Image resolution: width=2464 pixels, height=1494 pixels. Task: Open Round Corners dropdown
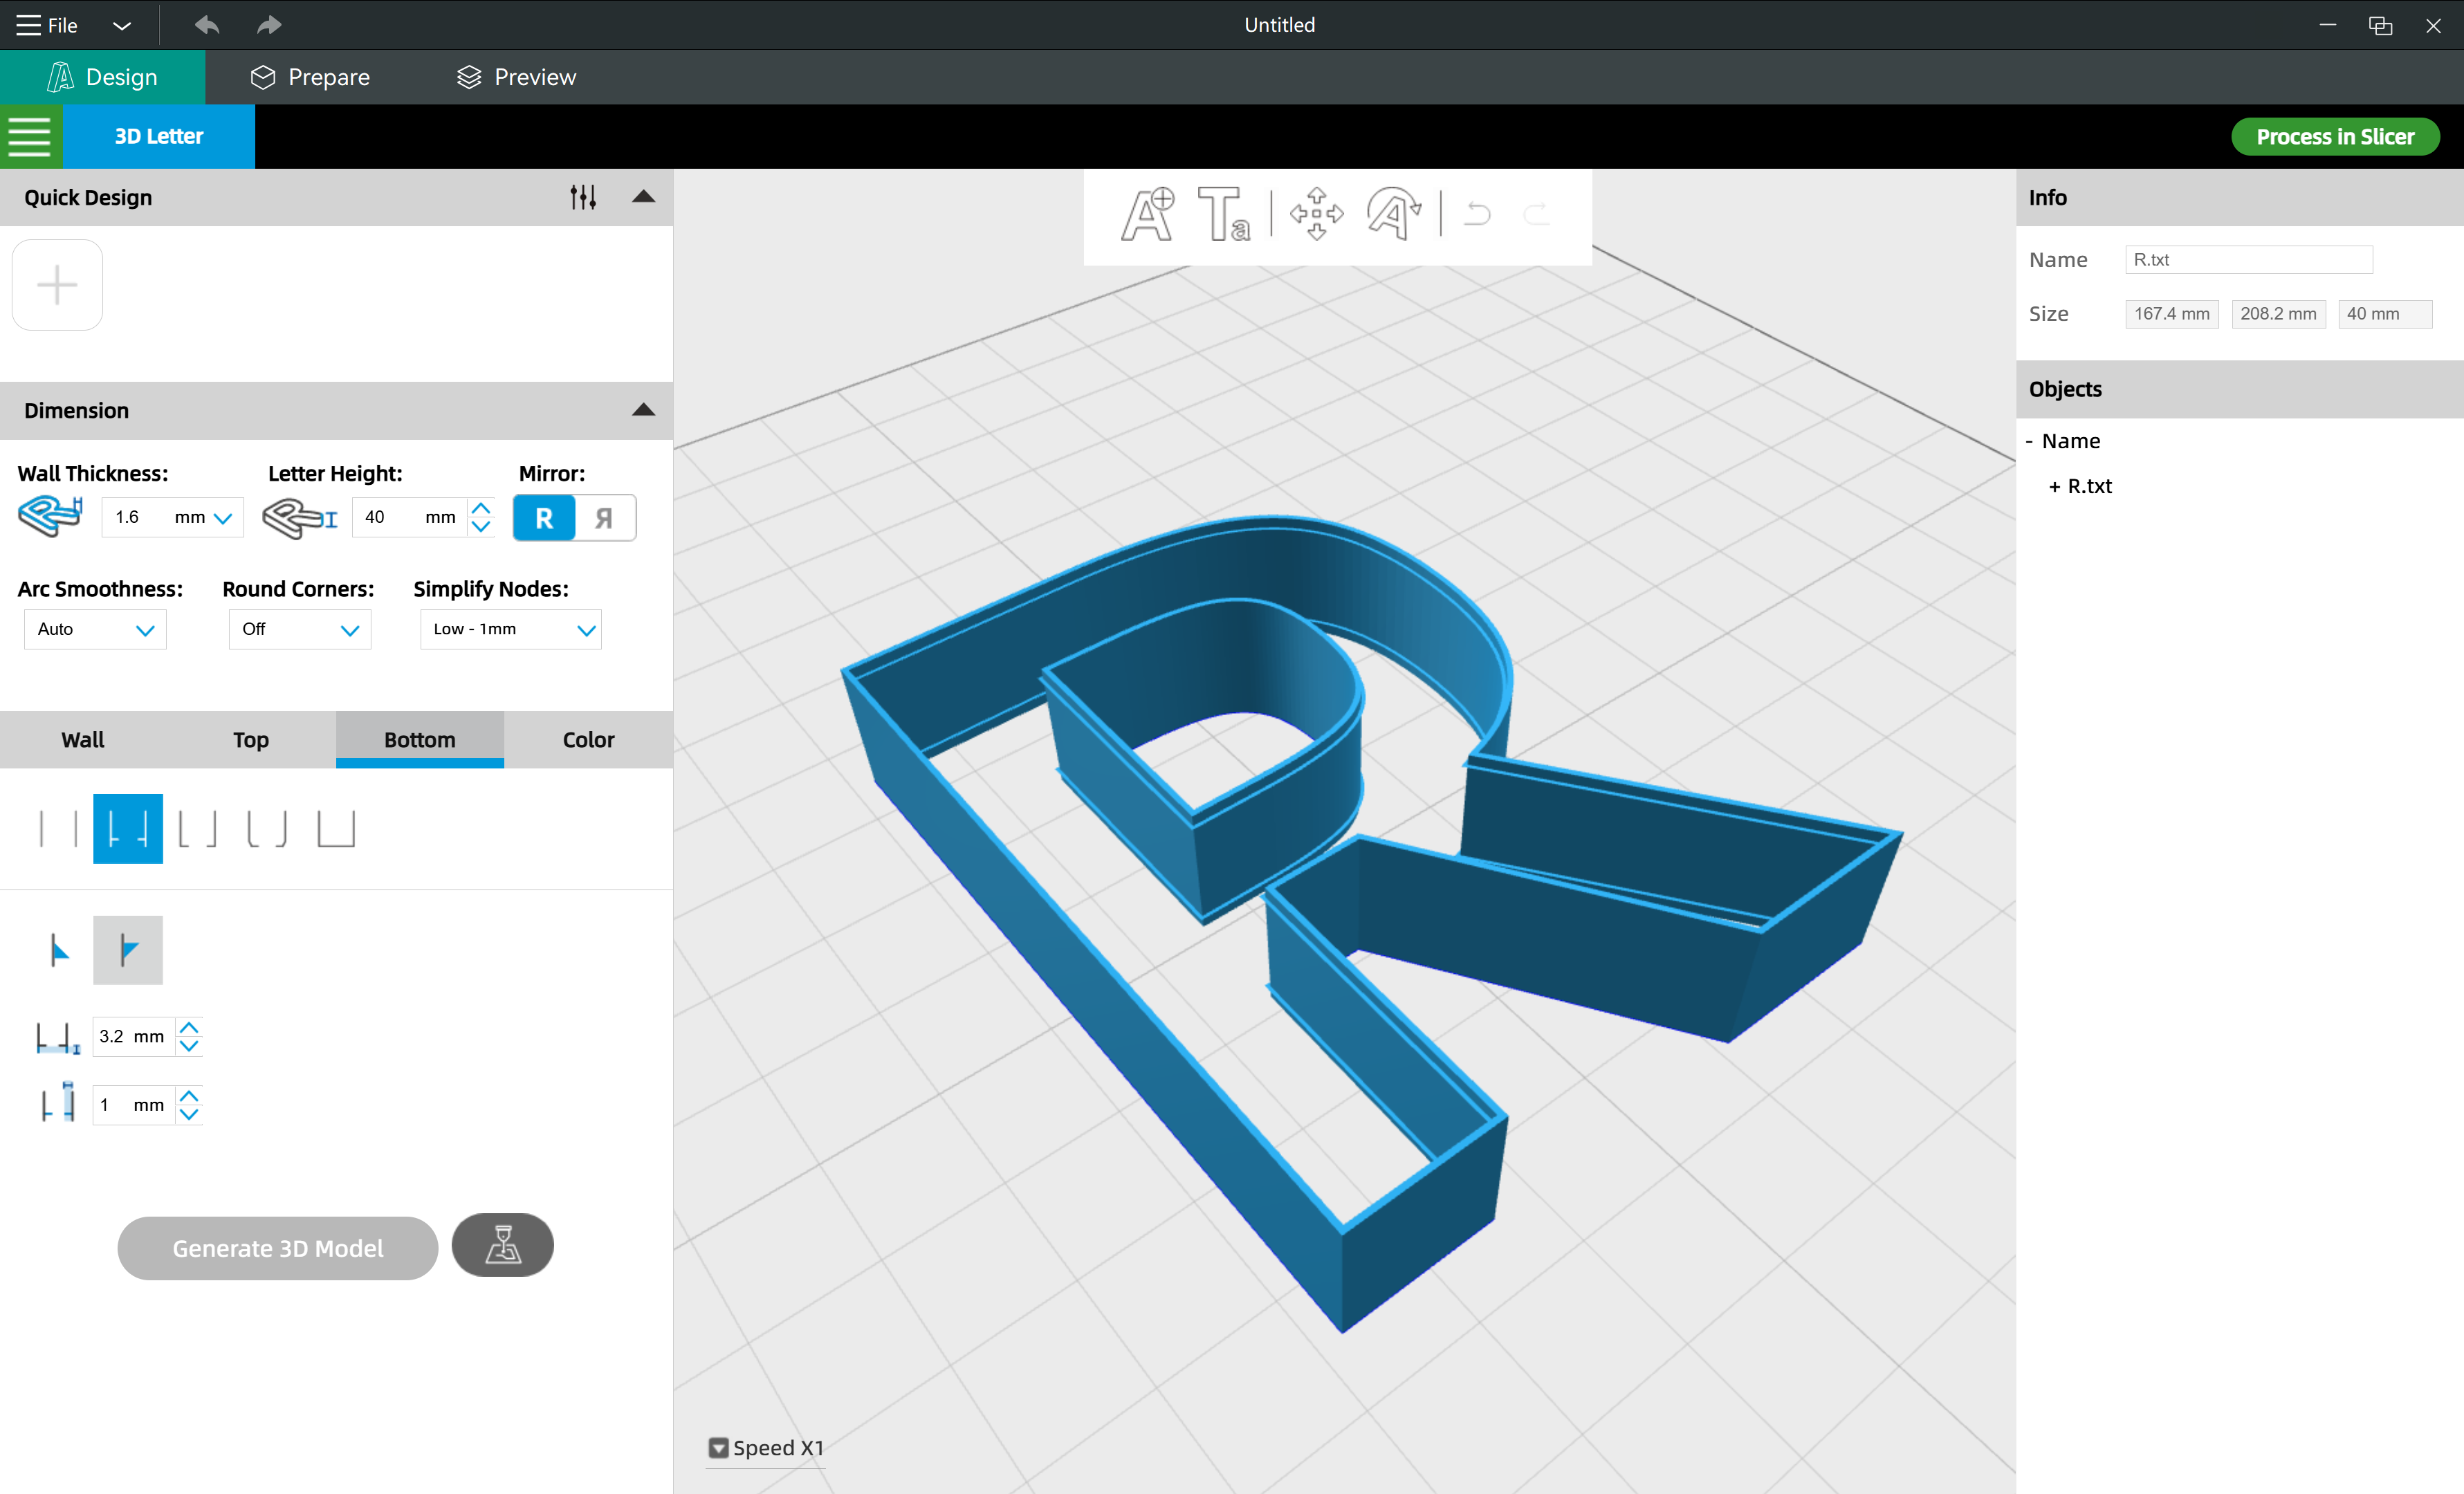pyautogui.click(x=300, y=629)
